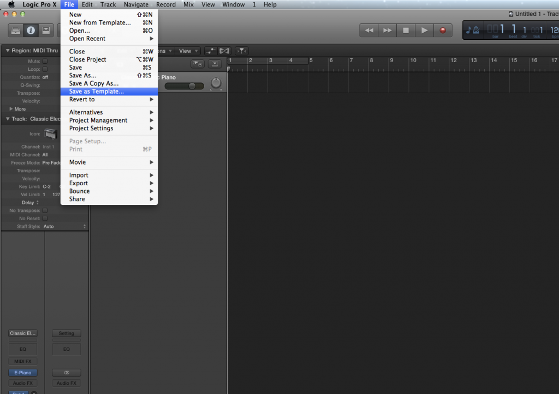Click the MIDI FX slot

23,361
